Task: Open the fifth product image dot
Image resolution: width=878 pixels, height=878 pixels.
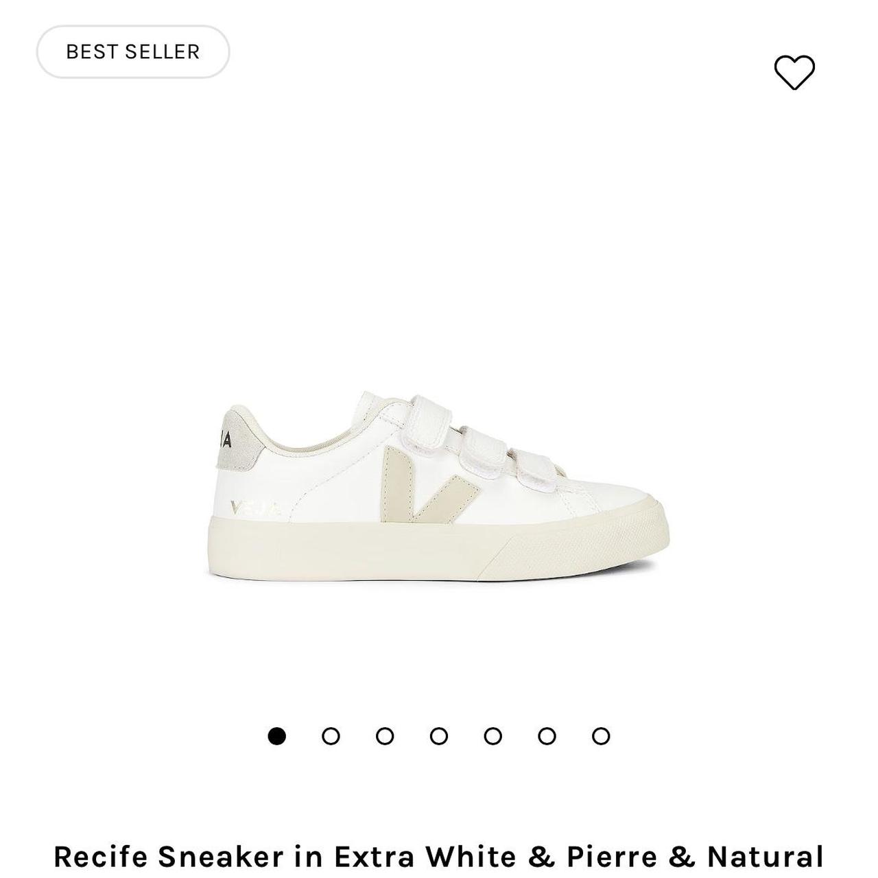Action: [493, 737]
